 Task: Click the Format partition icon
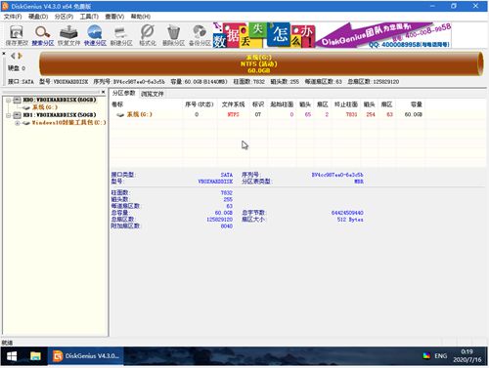[148, 35]
